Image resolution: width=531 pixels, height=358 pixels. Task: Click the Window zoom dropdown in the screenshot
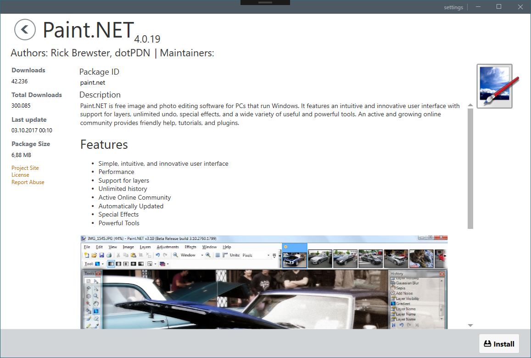click(191, 255)
